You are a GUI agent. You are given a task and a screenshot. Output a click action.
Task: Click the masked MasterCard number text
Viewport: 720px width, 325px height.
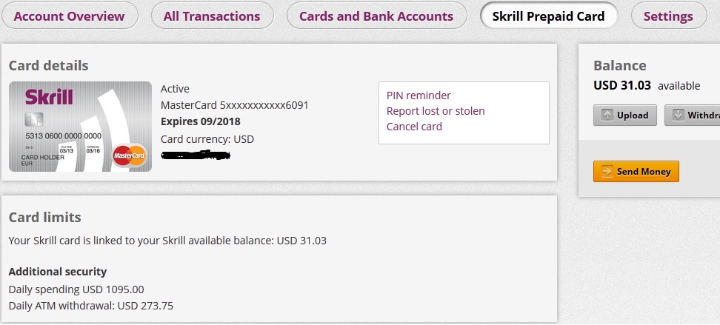click(234, 105)
